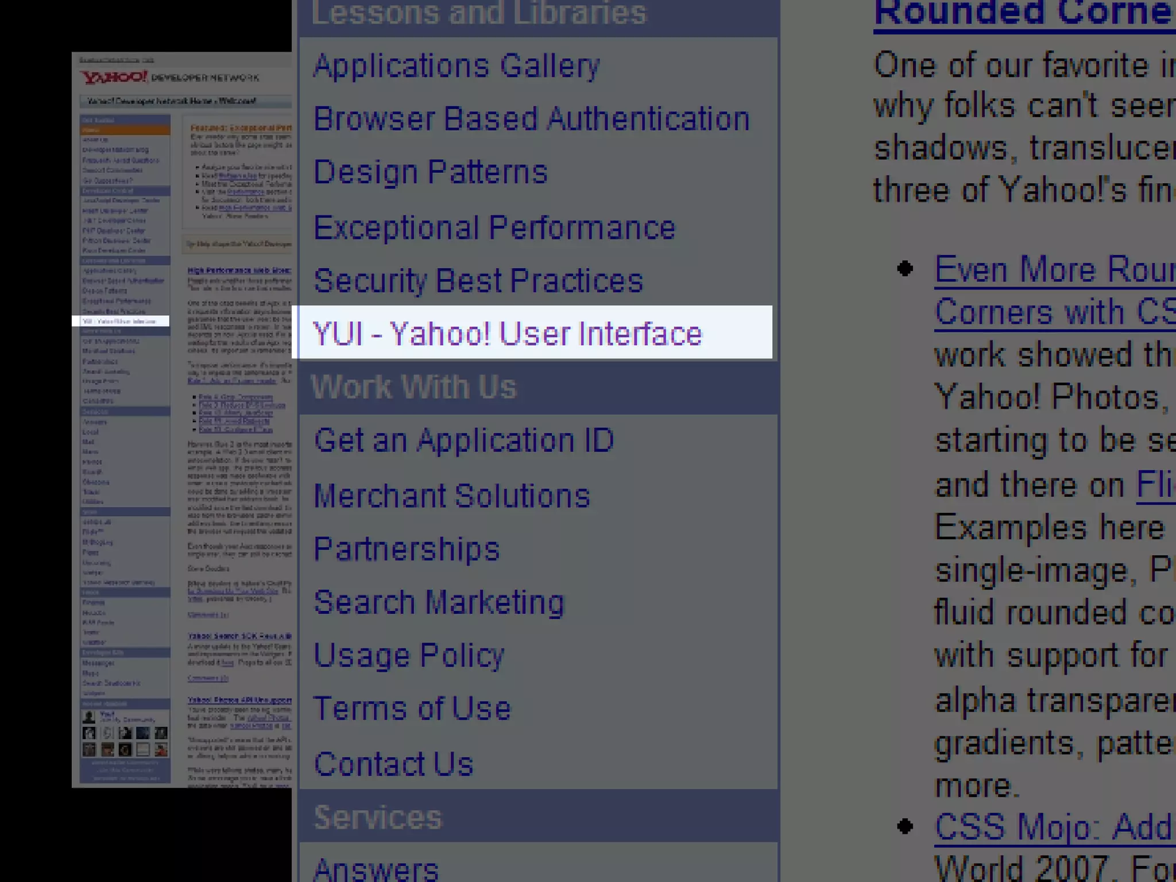
Task: Click the Yahoo! logo in page thumbnail
Action: click(x=114, y=76)
